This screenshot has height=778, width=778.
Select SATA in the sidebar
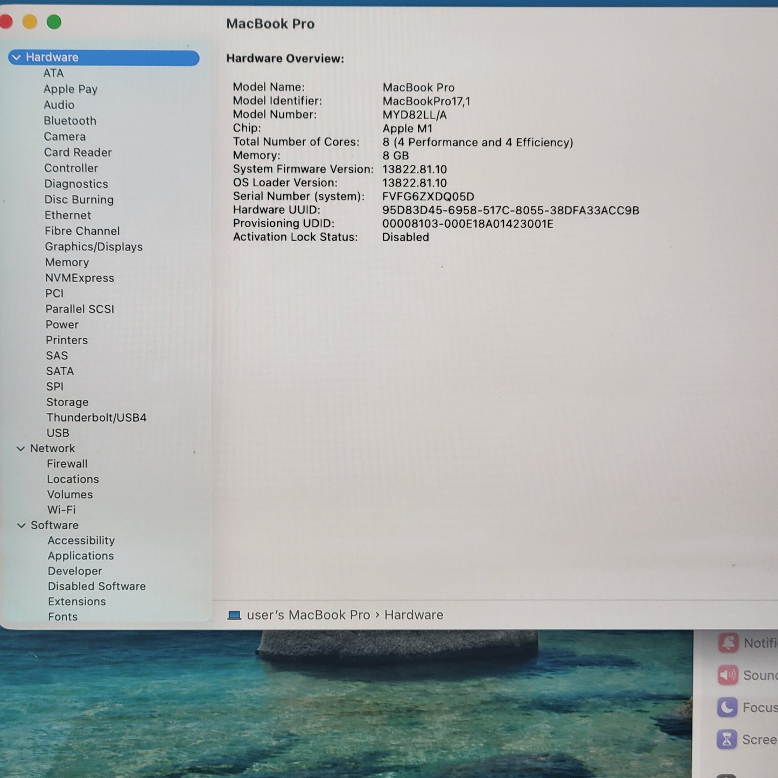click(x=60, y=372)
